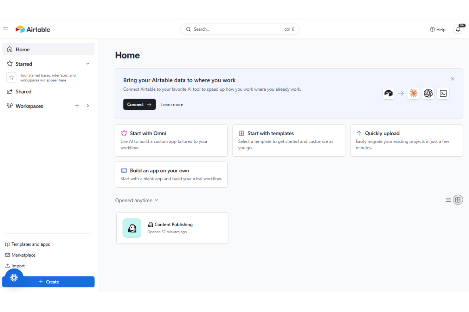Viewport: 469px width, 312px height.
Task: Dismiss the Airtable data banner
Action: point(453,79)
